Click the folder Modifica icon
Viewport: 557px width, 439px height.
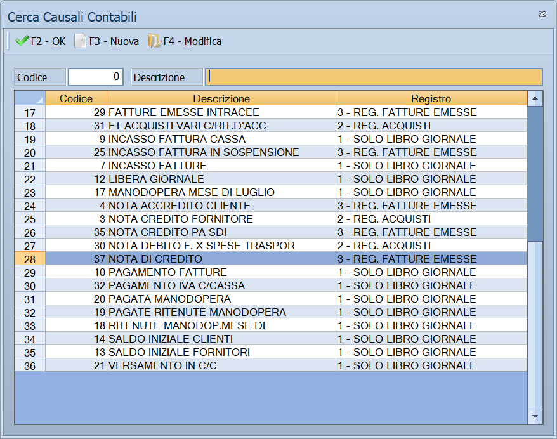(154, 41)
